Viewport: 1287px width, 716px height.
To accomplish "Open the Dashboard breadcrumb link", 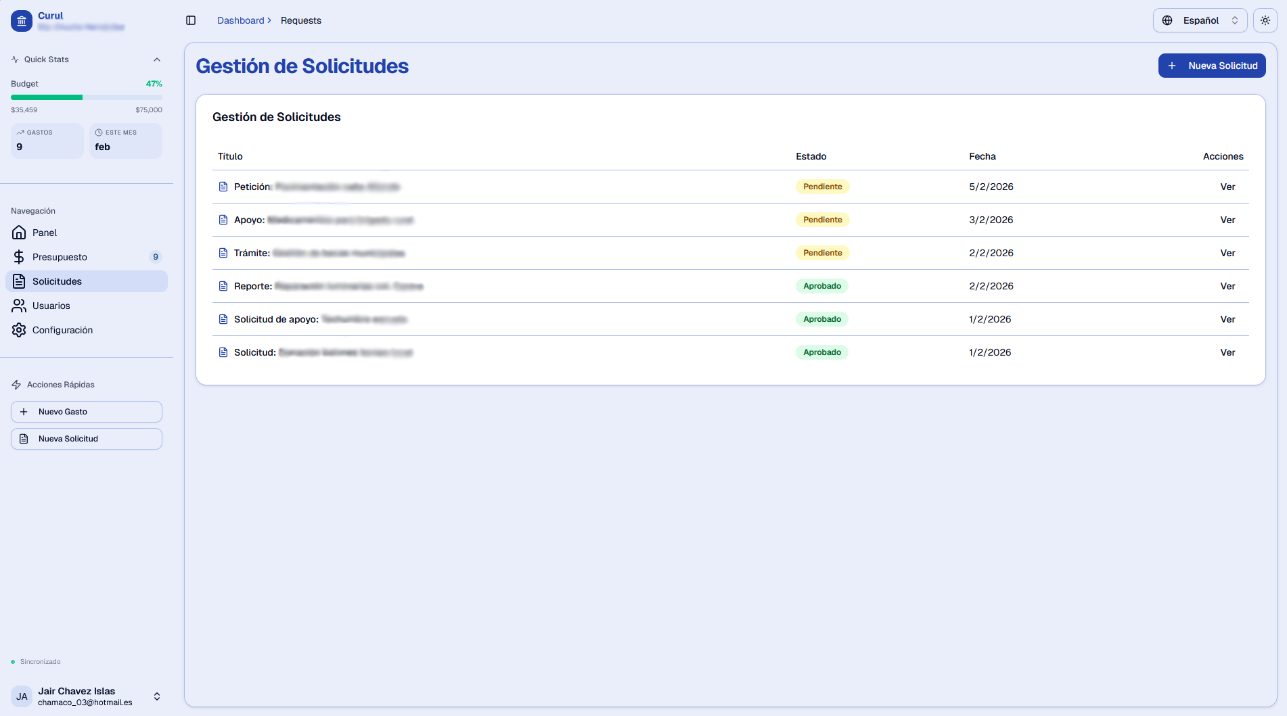I will pyautogui.click(x=240, y=20).
